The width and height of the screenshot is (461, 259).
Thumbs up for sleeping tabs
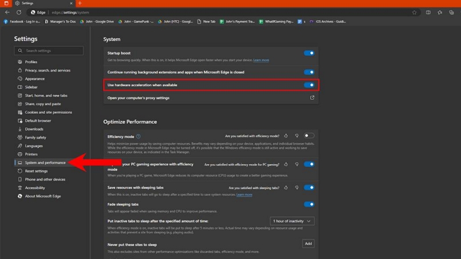[286, 188]
